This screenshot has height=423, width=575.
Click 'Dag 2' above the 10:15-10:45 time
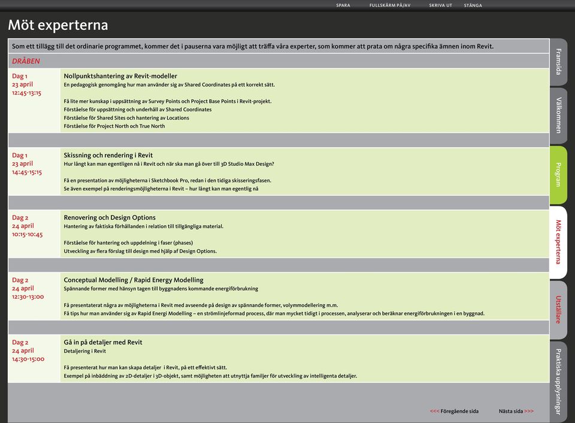click(20, 218)
